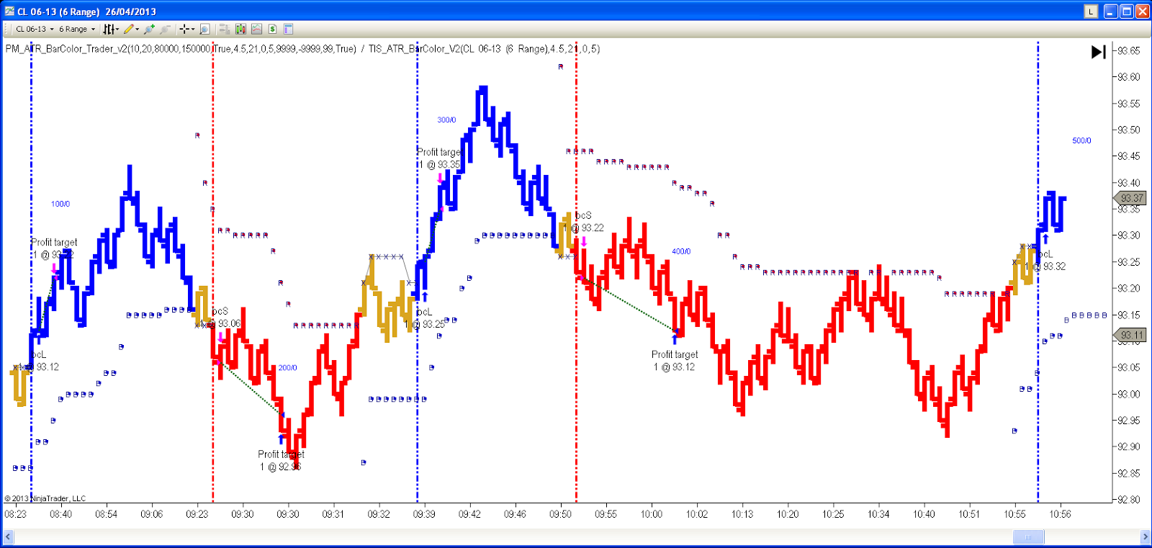Open the chart trader icon
The width and height of the screenshot is (1152, 548).
[x=225, y=29]
